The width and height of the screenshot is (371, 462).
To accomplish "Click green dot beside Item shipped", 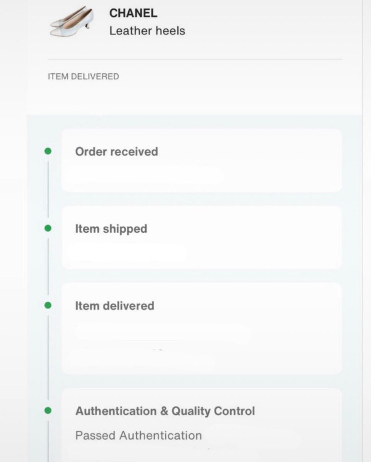I will [48, 228].
